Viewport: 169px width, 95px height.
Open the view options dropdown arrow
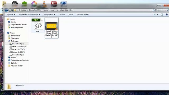(x=158, y=15)
